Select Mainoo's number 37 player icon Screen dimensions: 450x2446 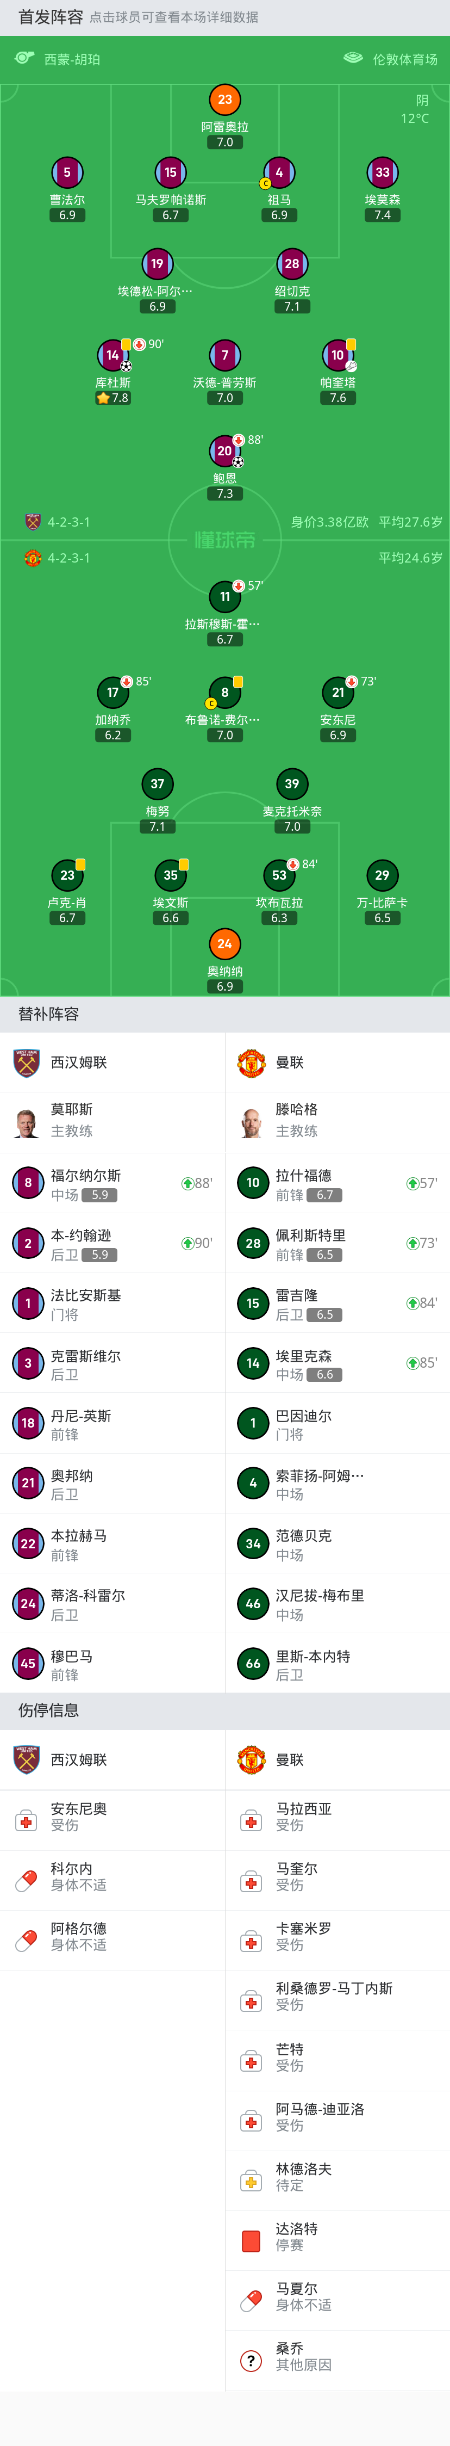click(158, 783)
